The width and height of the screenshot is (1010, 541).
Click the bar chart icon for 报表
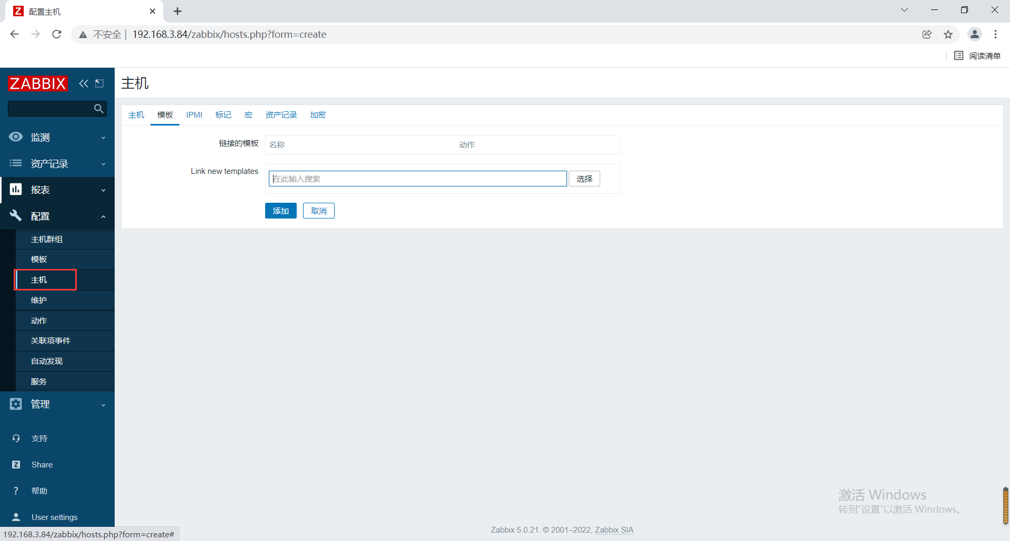click(16, 190)
